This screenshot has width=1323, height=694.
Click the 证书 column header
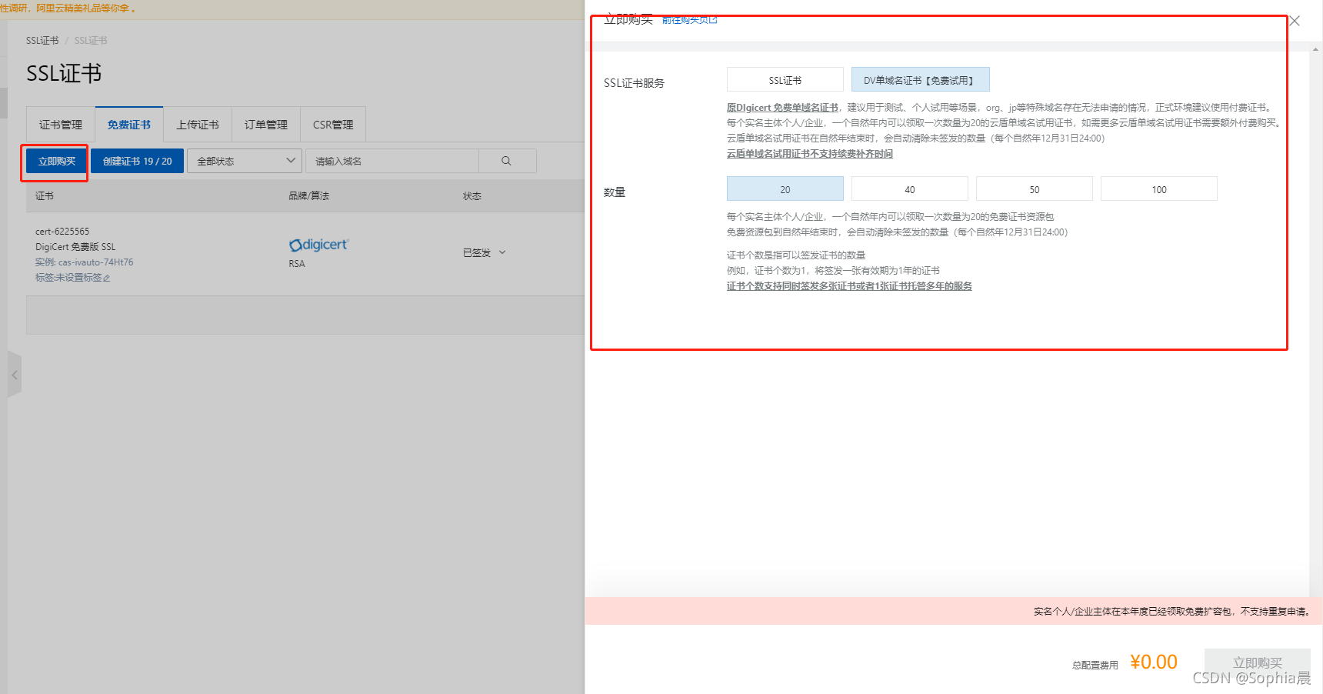point(45,196)
